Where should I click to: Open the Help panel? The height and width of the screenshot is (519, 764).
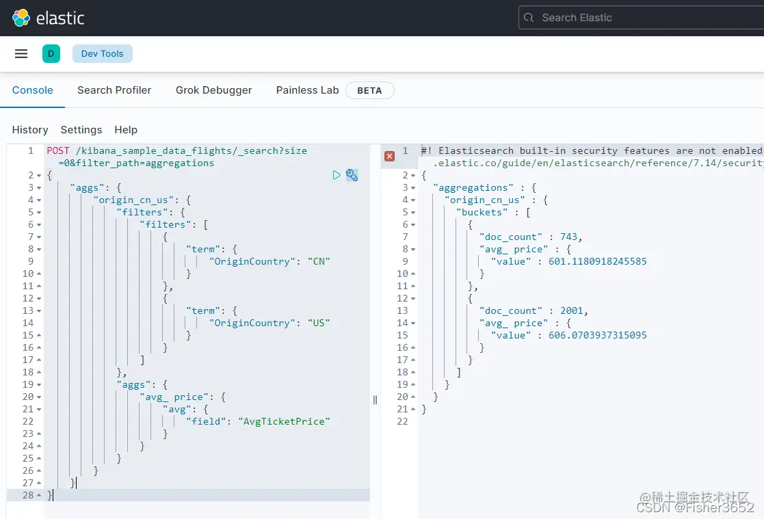[126, 130]
